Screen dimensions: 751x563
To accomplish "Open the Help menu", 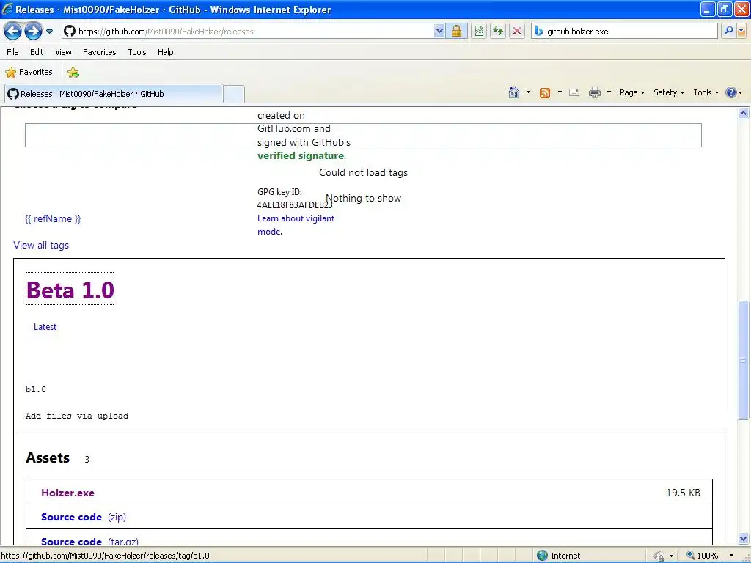I will click(x=165, y=52).
